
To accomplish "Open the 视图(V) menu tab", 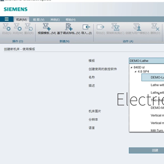I will 39,20.
